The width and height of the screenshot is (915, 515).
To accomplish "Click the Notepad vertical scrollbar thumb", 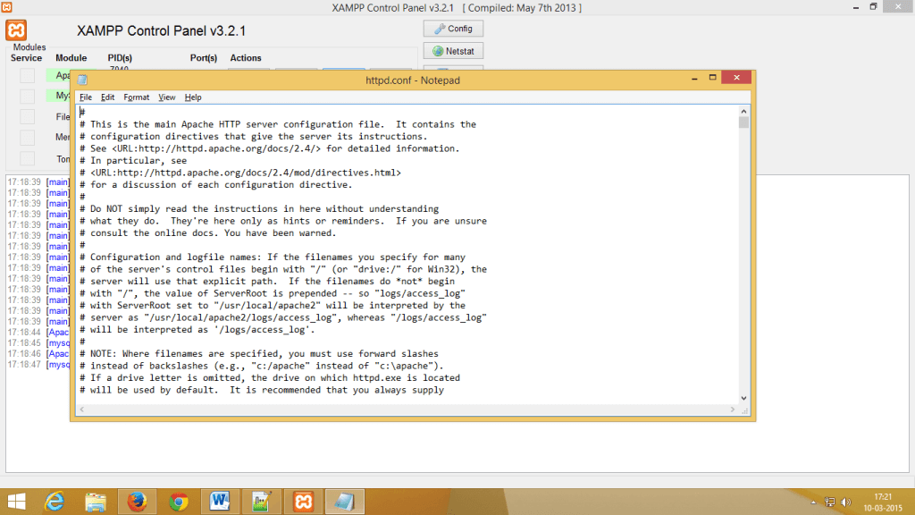I will (x=743, y=122).
